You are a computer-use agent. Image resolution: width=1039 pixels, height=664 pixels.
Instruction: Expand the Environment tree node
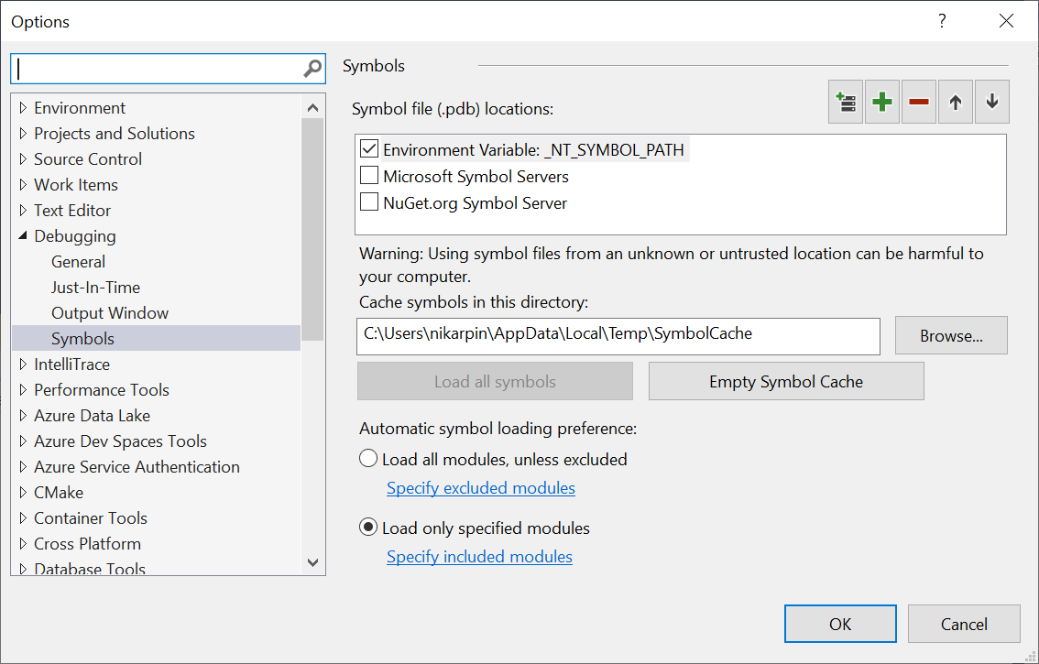click(x=23, y=108)
